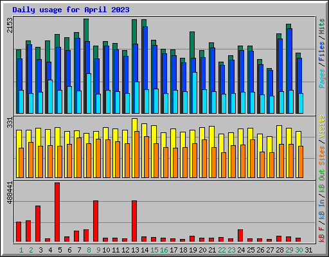Screen dimensions: 329x257
Task: Click the 2153 axis value
Action: 10,25
